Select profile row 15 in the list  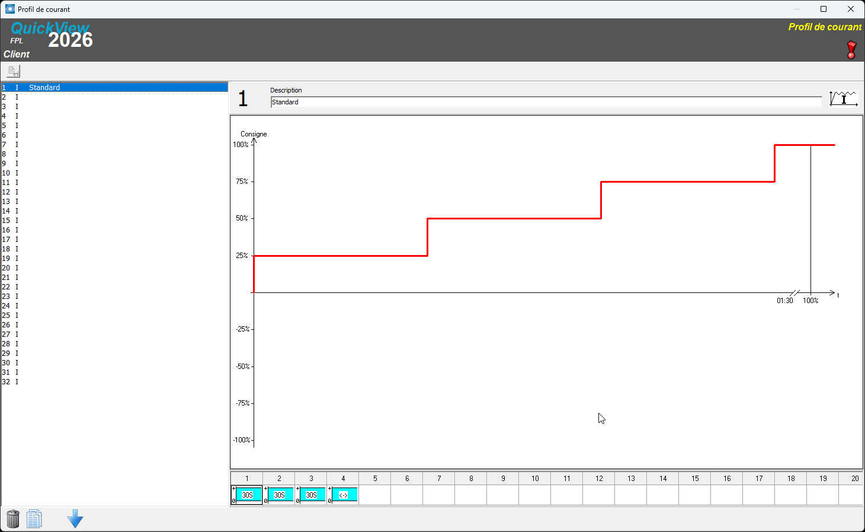(114, 220)
